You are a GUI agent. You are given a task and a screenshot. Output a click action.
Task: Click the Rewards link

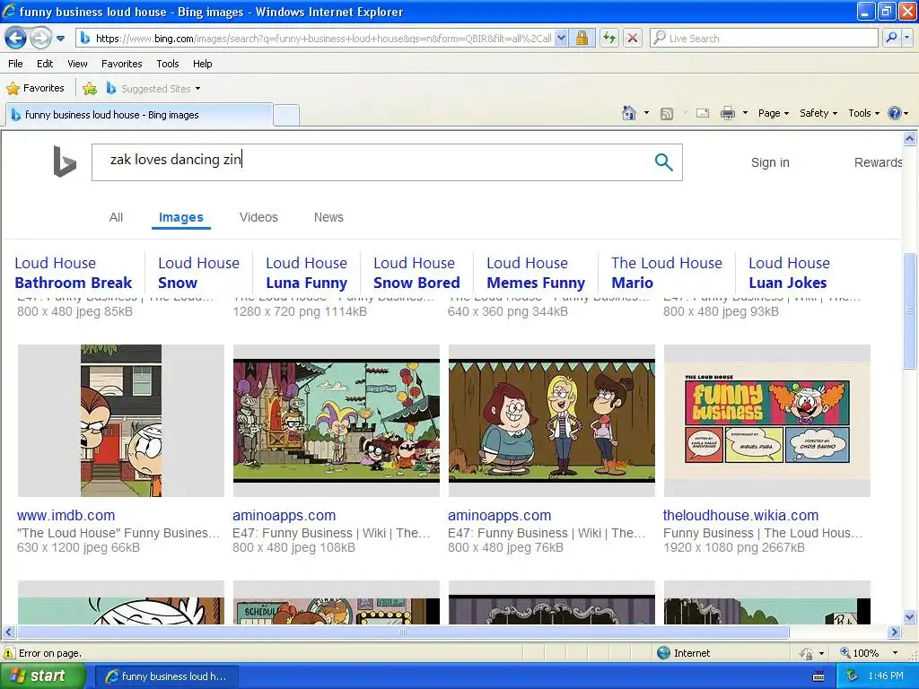coord(878,162)
